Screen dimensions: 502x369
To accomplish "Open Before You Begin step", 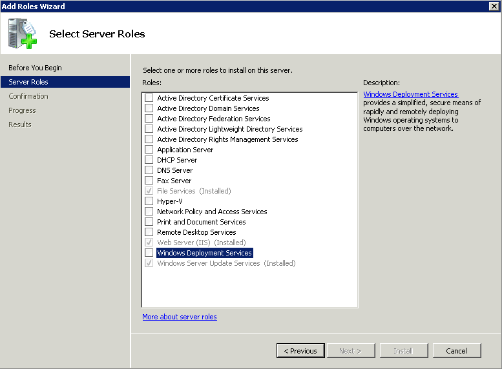I will click(x=36, y=68).
